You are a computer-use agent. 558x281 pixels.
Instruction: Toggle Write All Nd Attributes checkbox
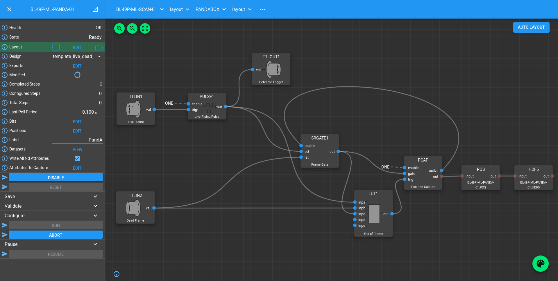click(77, 158)
